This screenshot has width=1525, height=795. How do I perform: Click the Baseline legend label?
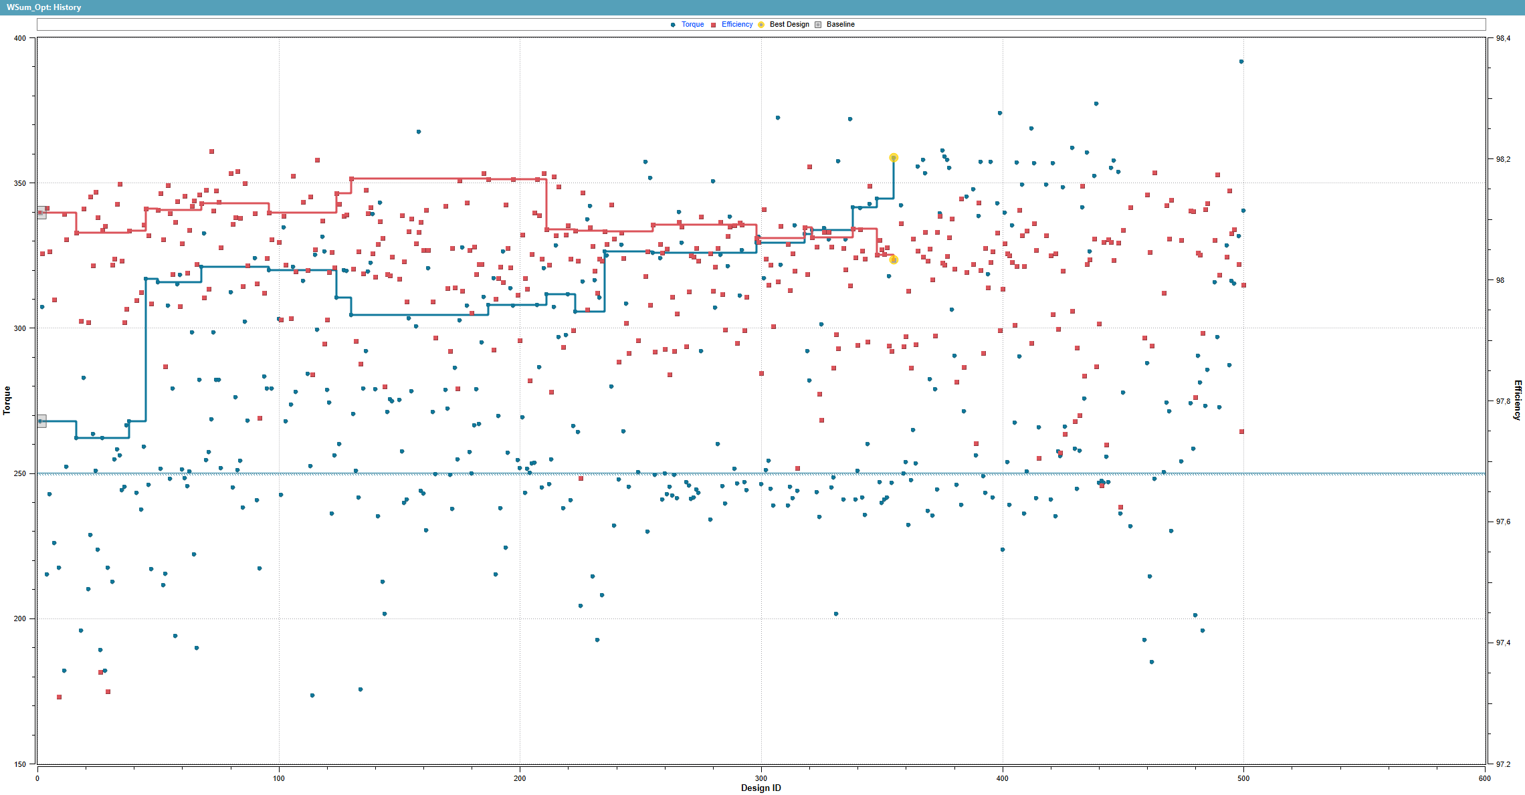[x=840, y=25]
